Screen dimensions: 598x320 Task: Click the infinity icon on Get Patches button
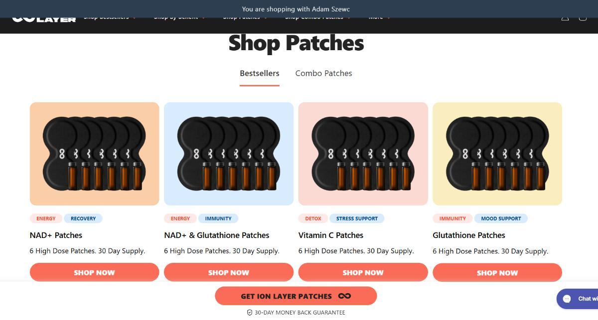[344, 296]
